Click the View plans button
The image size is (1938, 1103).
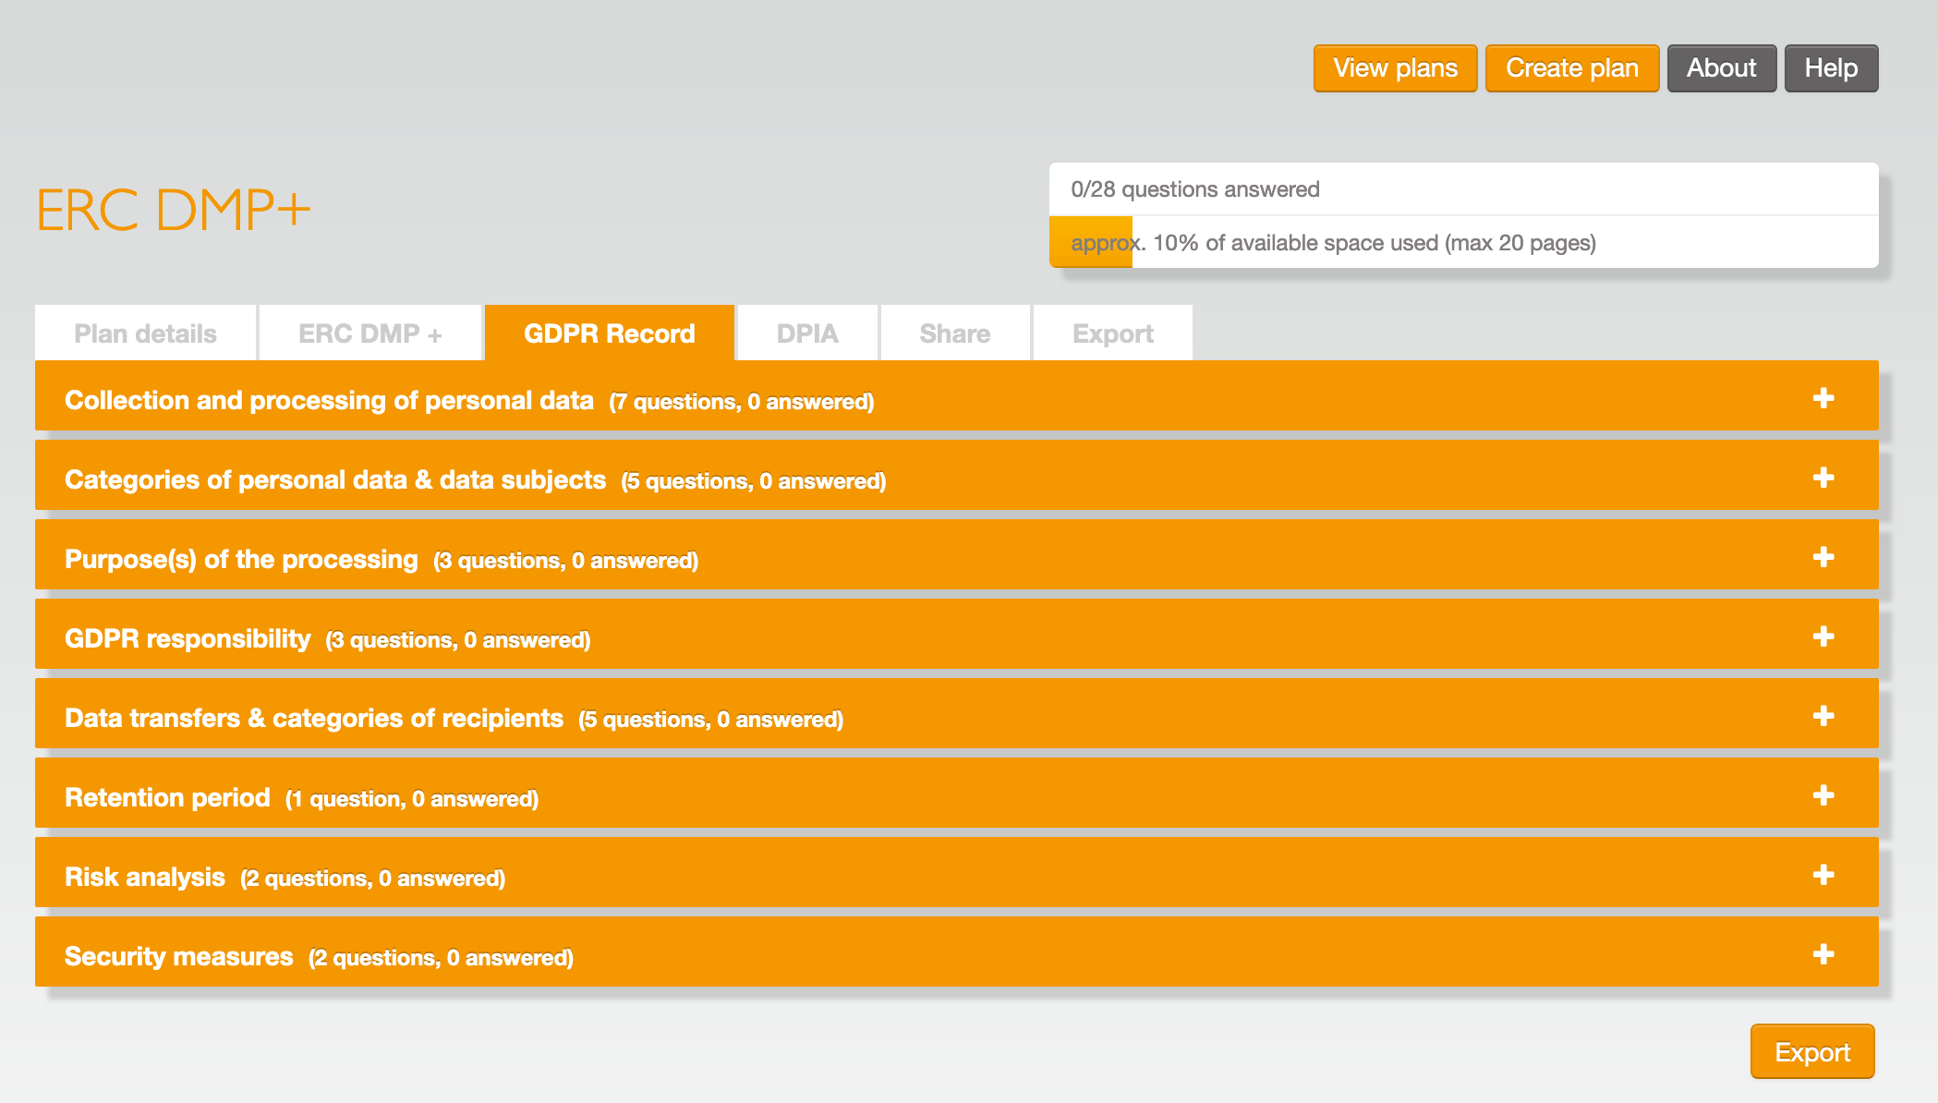click(1396, 68)
